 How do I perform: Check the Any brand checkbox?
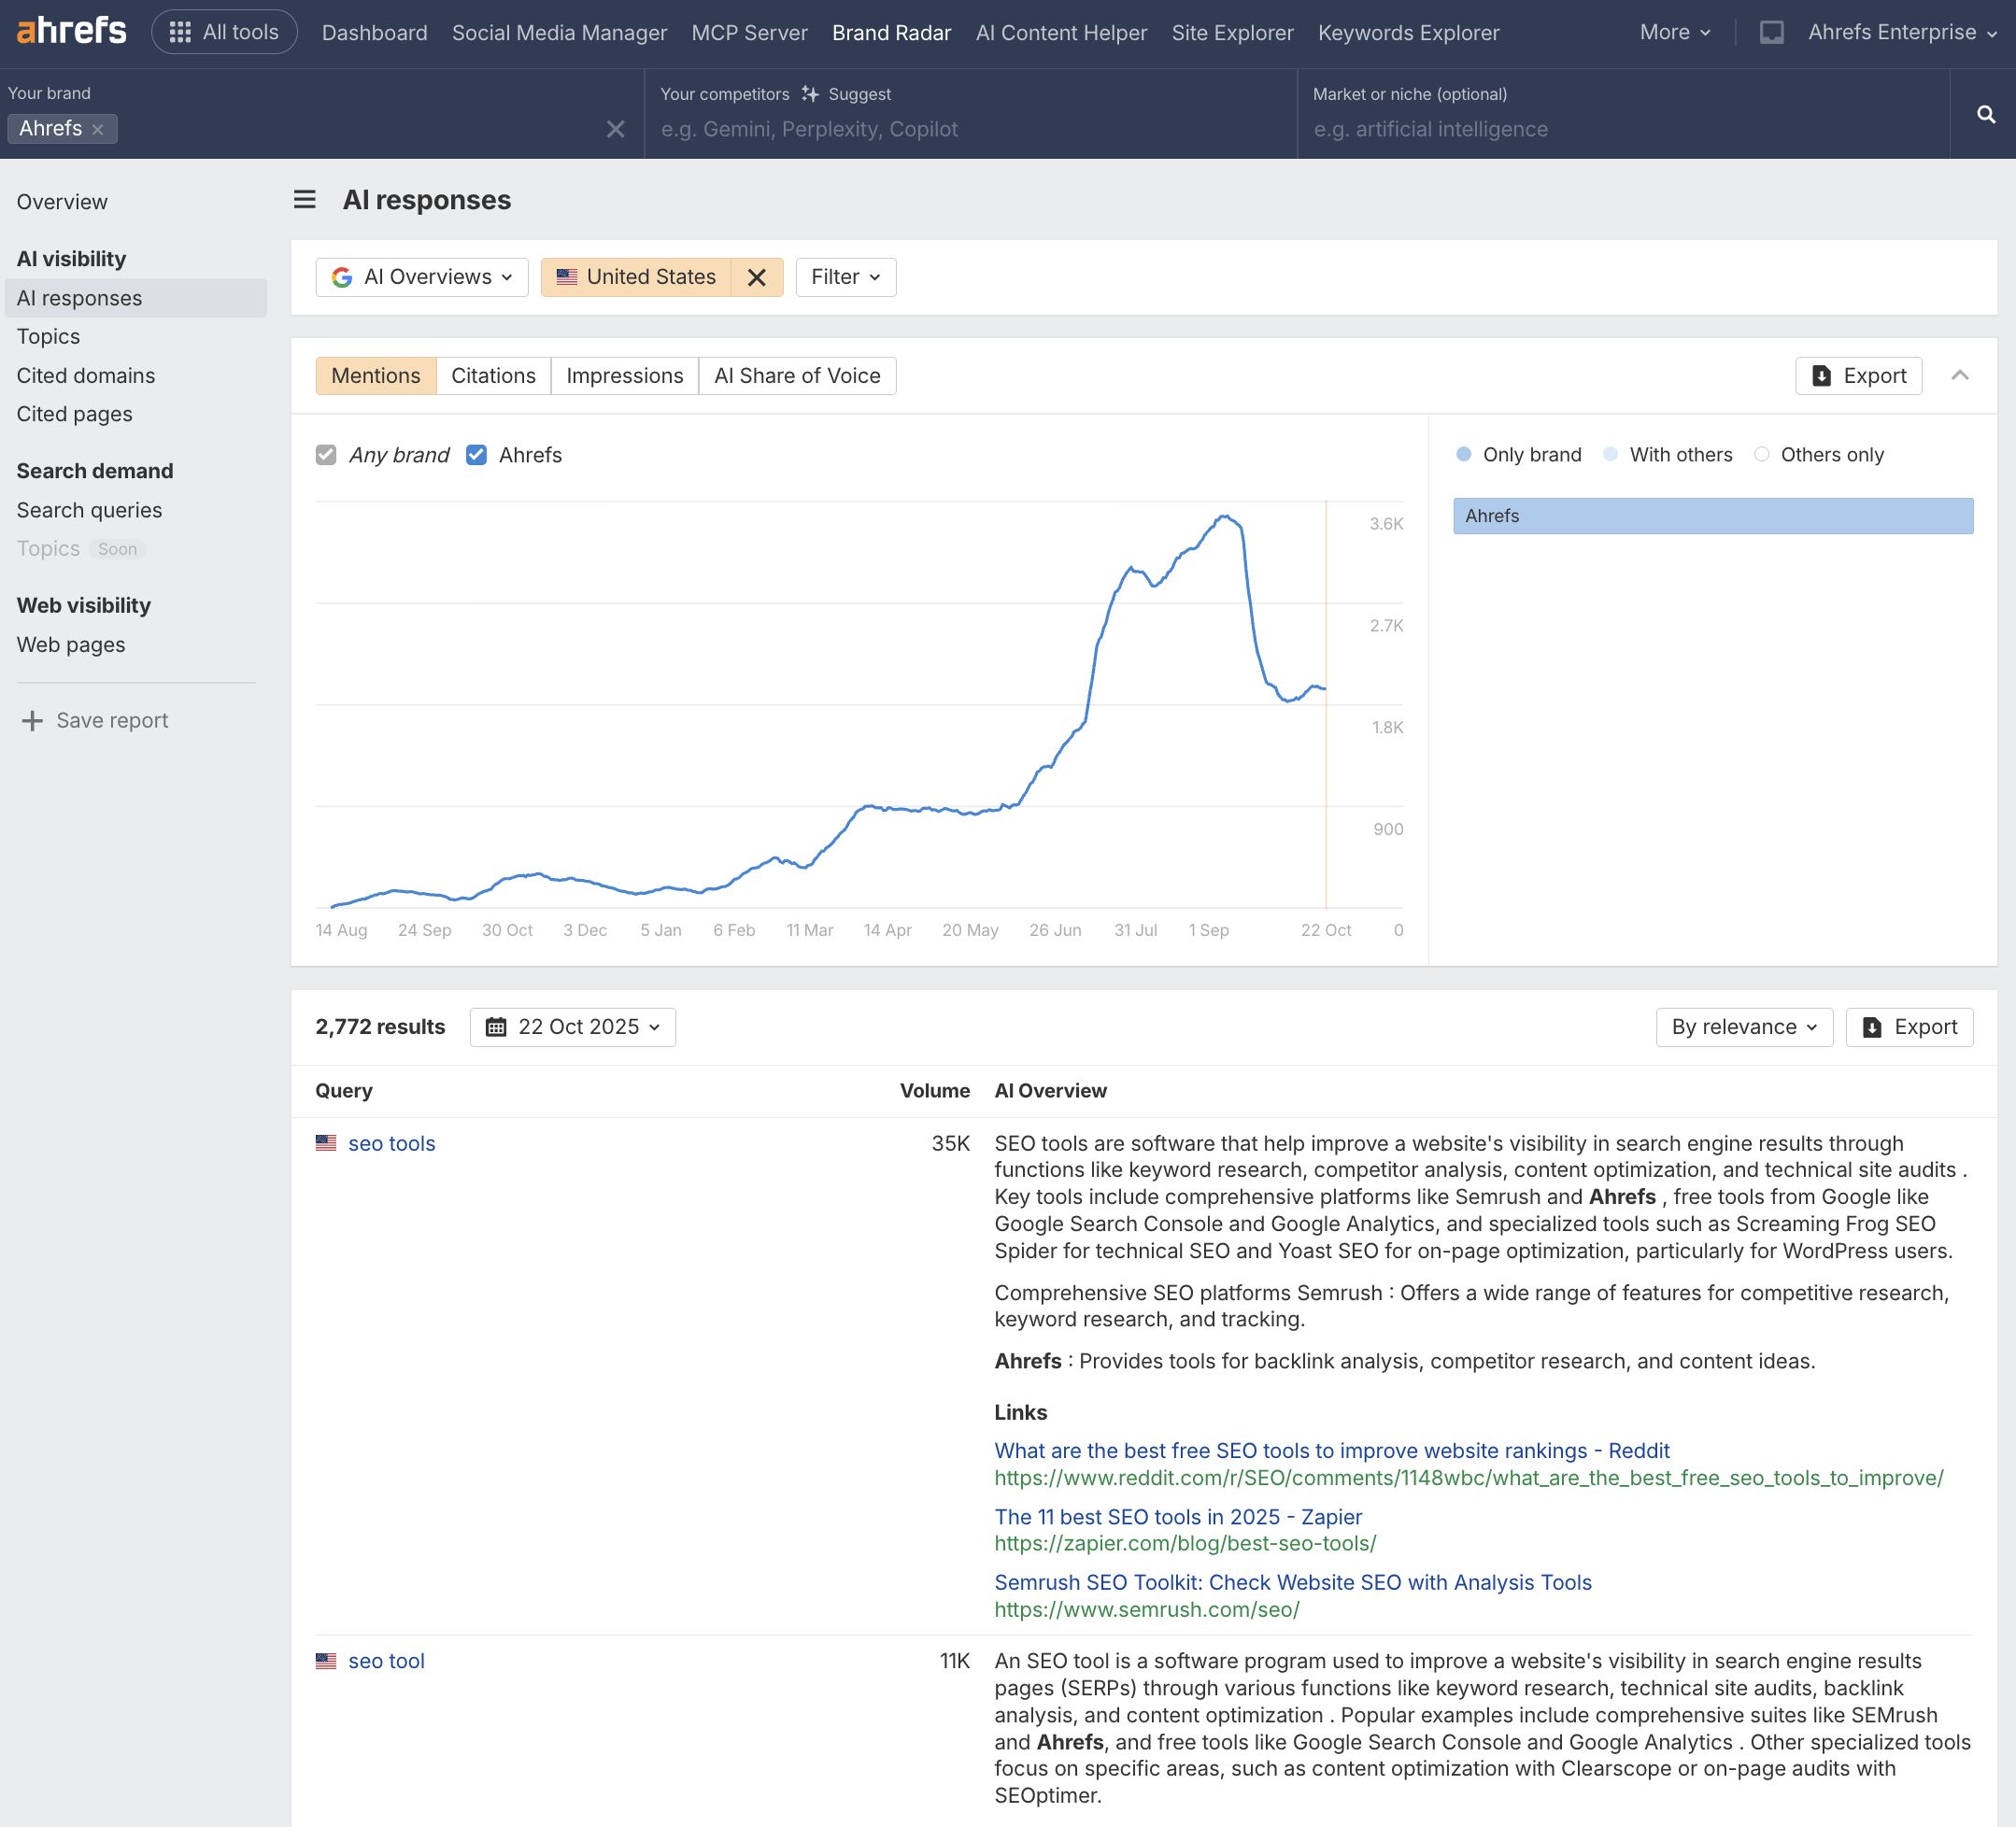325,455
